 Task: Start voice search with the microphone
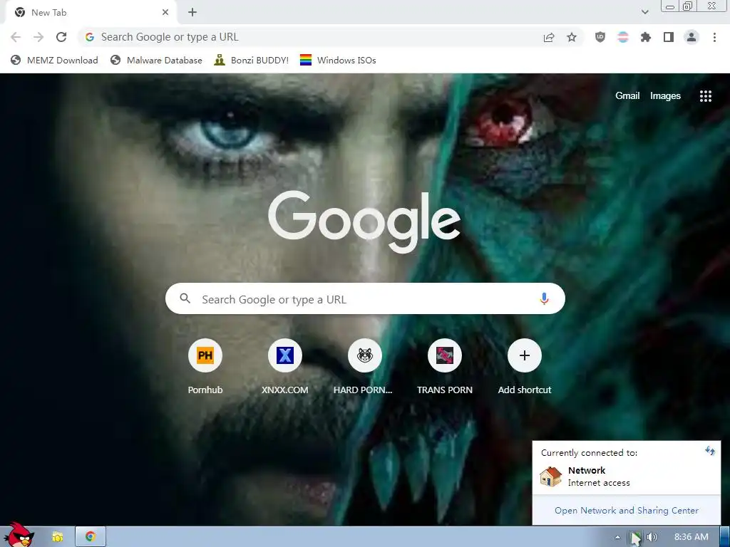(x=544, y=298)
